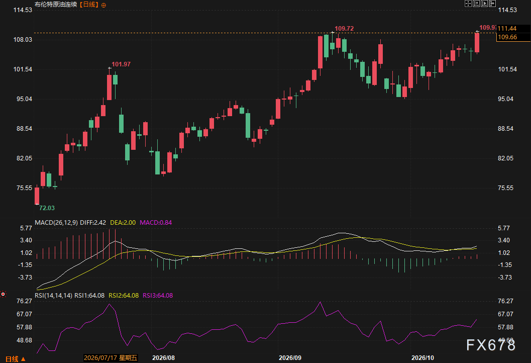Viewport: 531px width, 363px height.
Task: Click the 108.03 label on left price axis
Action: click(23, 40)
